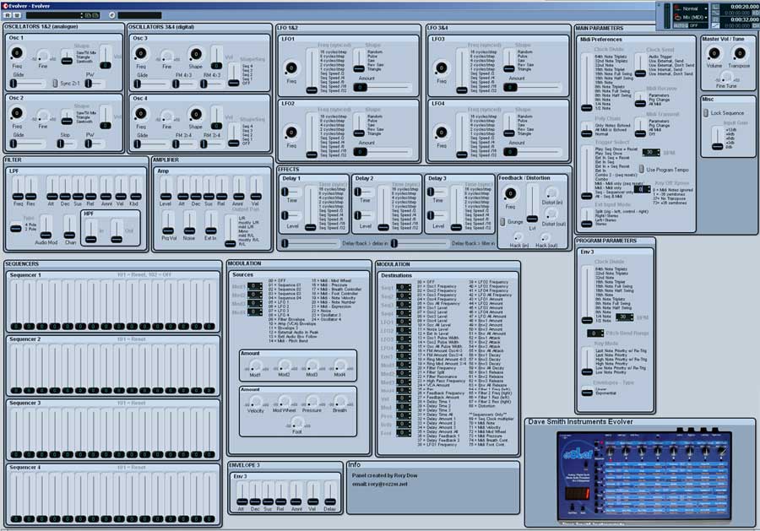
Task: Click the Osc 2 Freq knob
Action: pyautogui.click(x=17, y=113)
